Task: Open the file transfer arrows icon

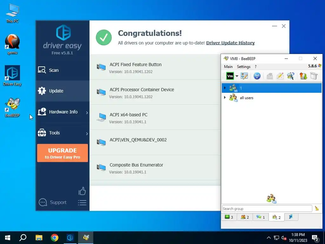Action: coord(303,76)
